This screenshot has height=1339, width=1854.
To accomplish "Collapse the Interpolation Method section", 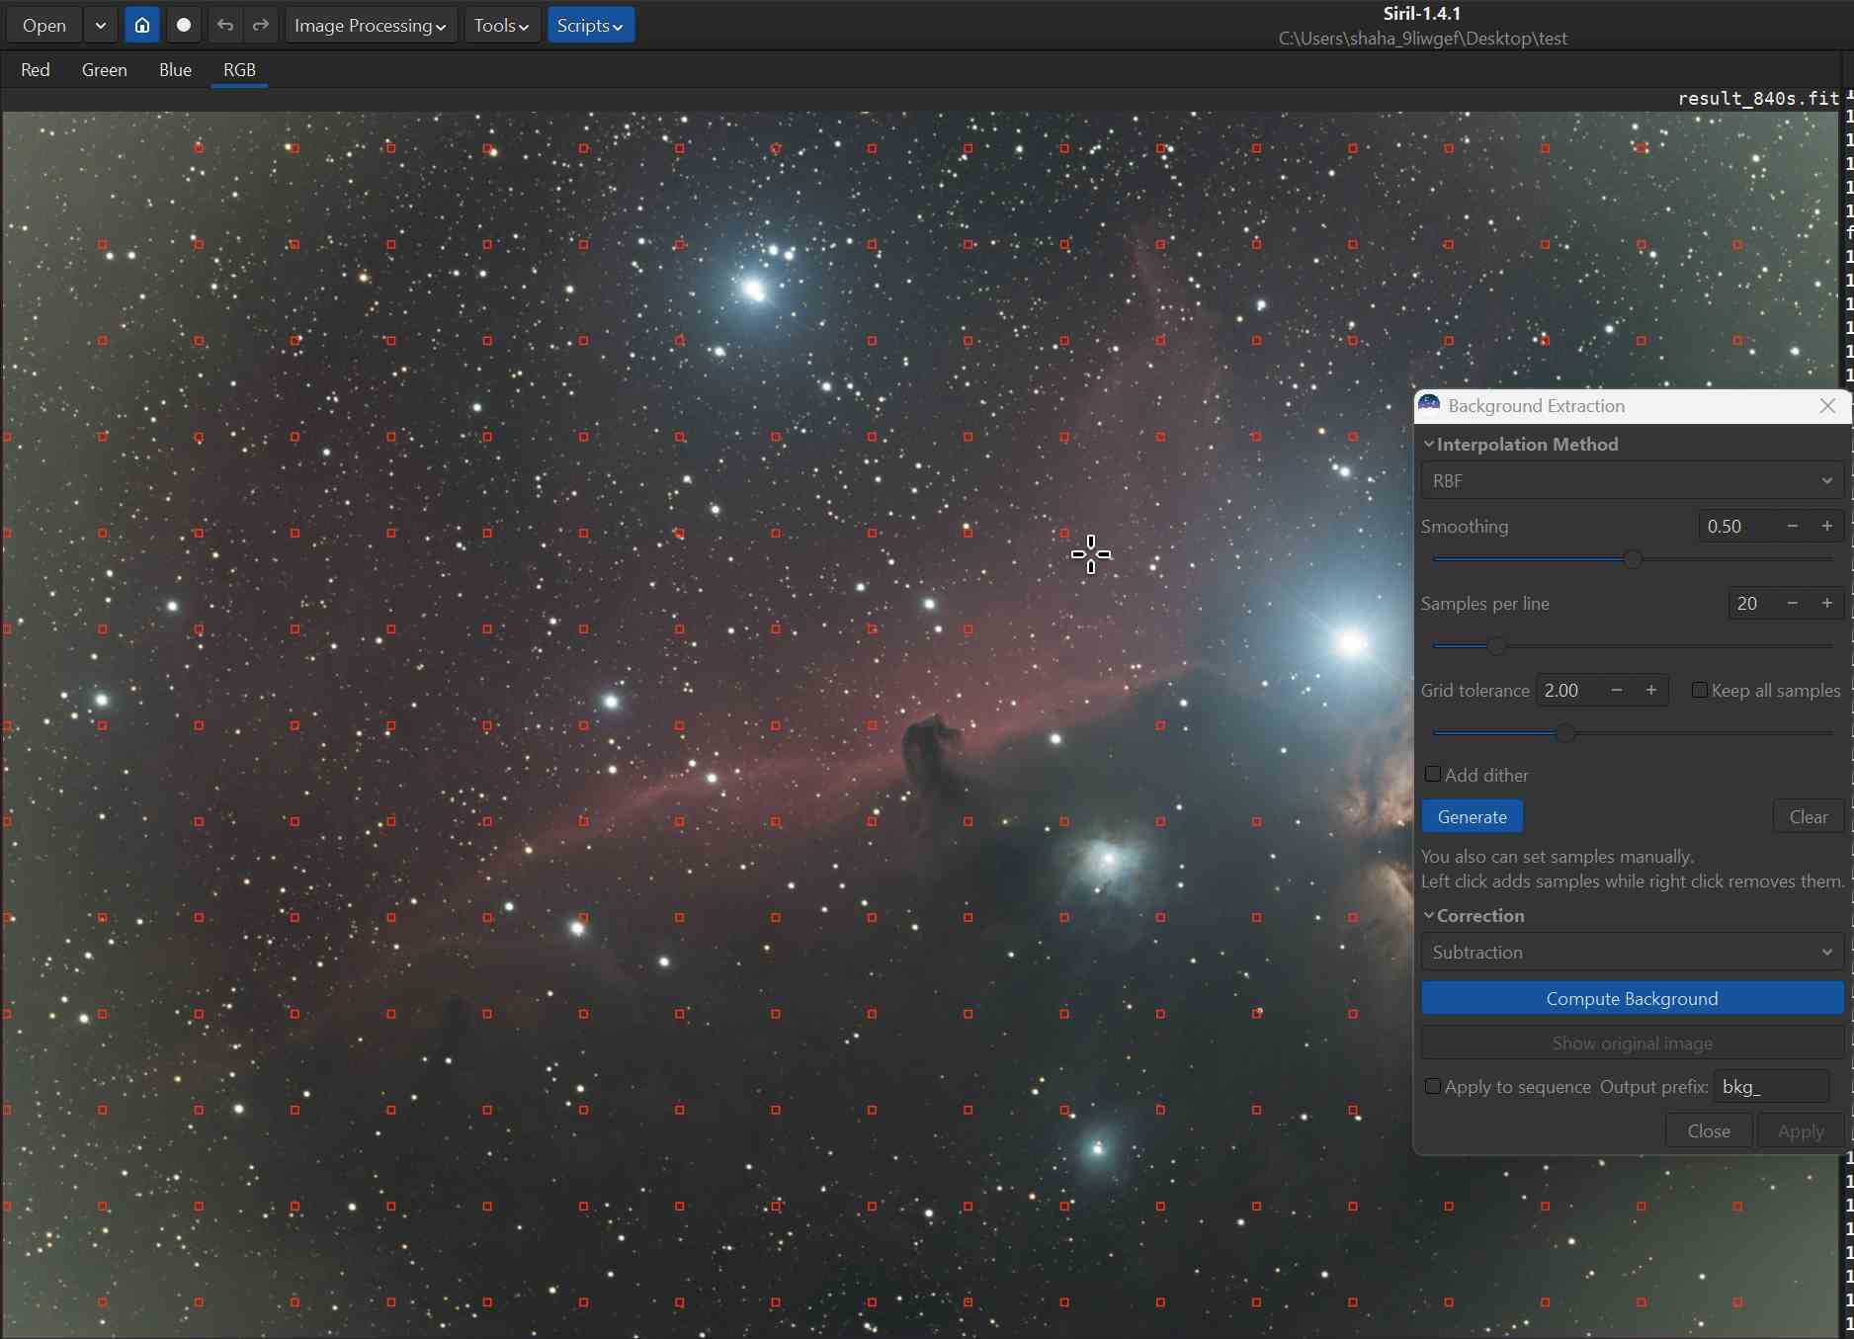I will point(1428,445).
